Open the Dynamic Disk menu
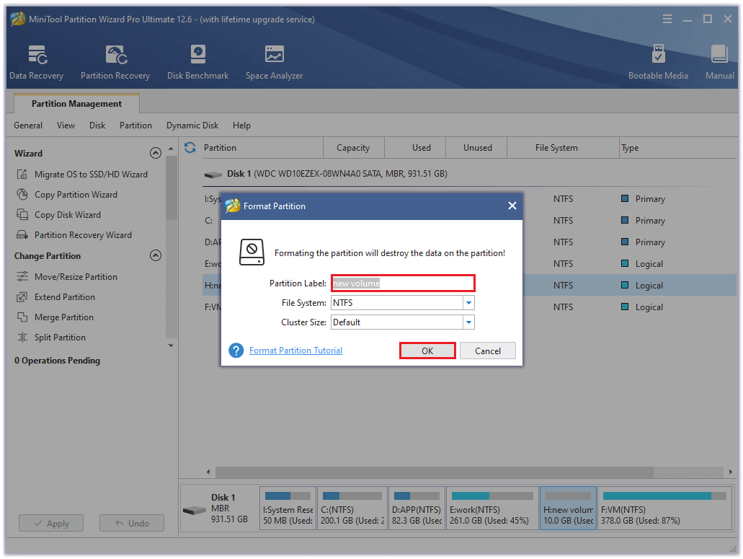This screenshot has width=743, height=559. (192, 125)
